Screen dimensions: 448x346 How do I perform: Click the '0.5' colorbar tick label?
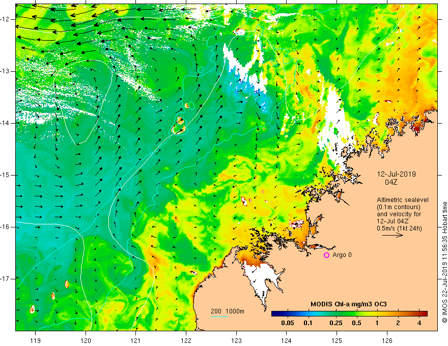tap(356, 323)
